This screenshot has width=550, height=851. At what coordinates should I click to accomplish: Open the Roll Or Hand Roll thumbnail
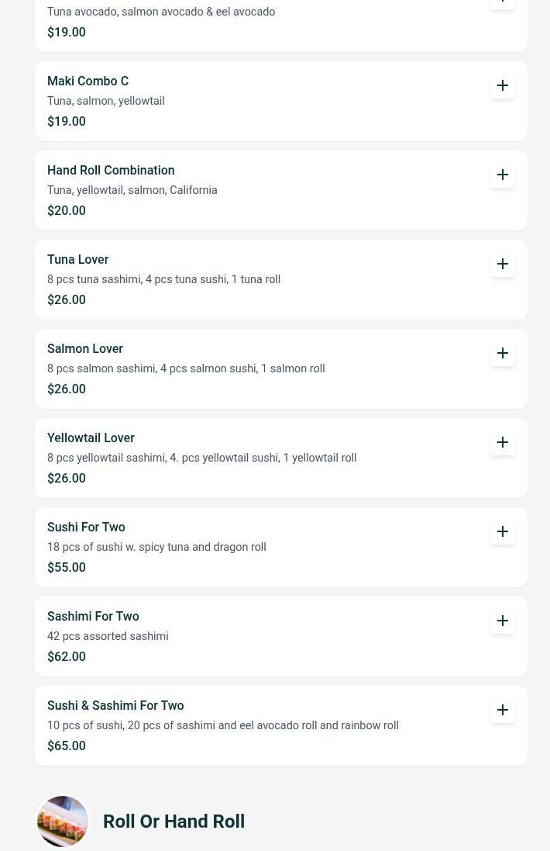coord(63,821)
